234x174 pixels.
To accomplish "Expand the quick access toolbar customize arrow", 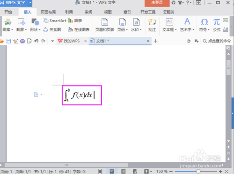I will (x=52, y=41).
